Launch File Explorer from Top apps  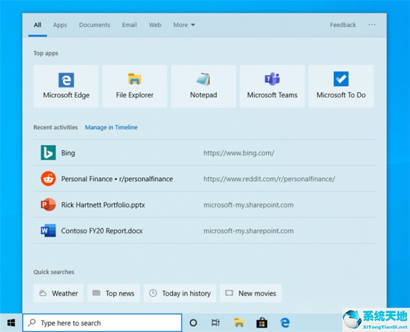(x=135, y=86)
